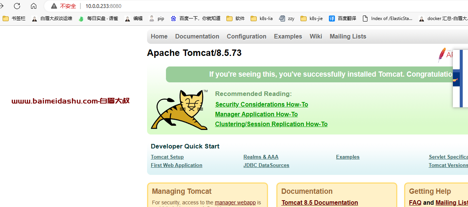Open the First Web Application link
This screenshot has width=468, height=207.
coord(177,165)
